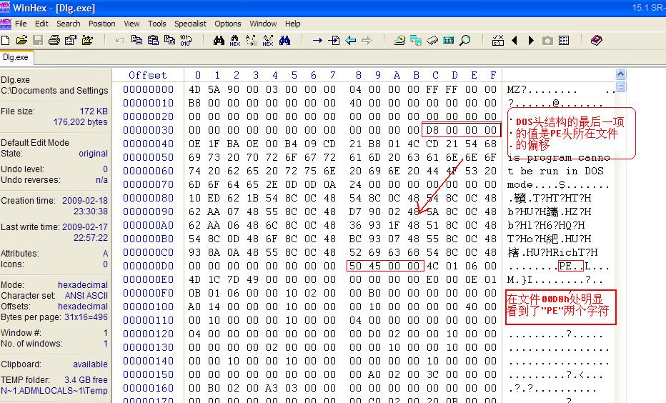The height and width of the screenshot is (403, 666).
Task: Click the '31x16=496' bytes per page value
Action: tap(87, 317)
